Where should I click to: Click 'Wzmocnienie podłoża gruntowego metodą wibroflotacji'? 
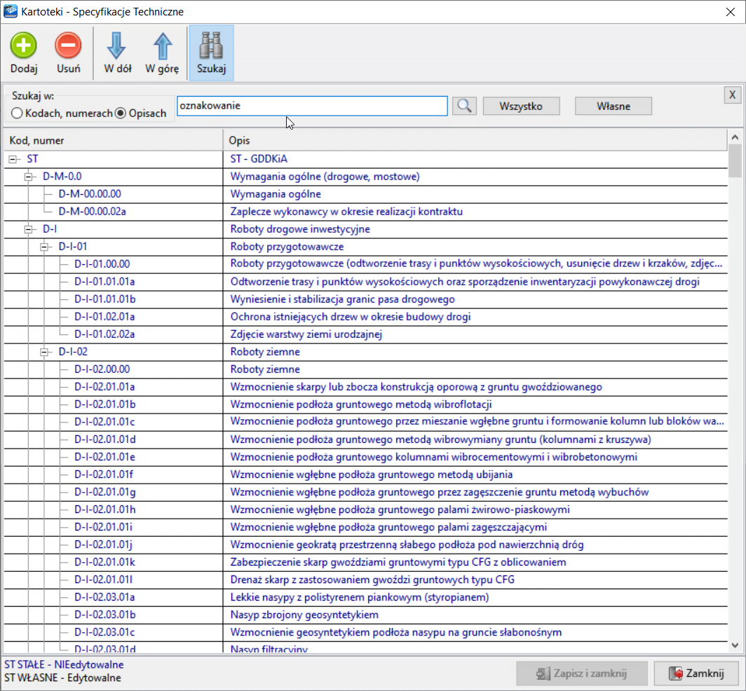(x=361, y=404)
